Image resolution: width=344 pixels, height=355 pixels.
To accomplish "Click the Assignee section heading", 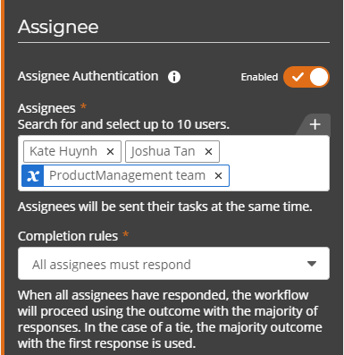I will tap(58, 28).
